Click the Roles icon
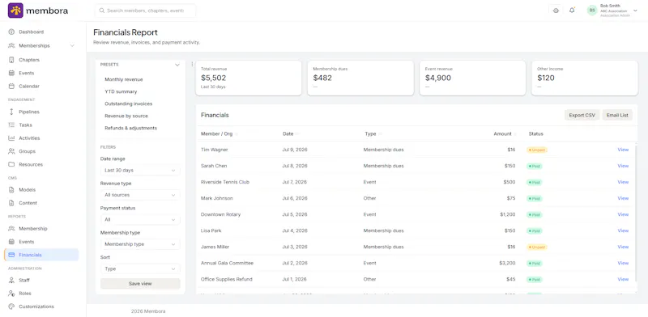 pyautogui.click(x=11, y=294)
